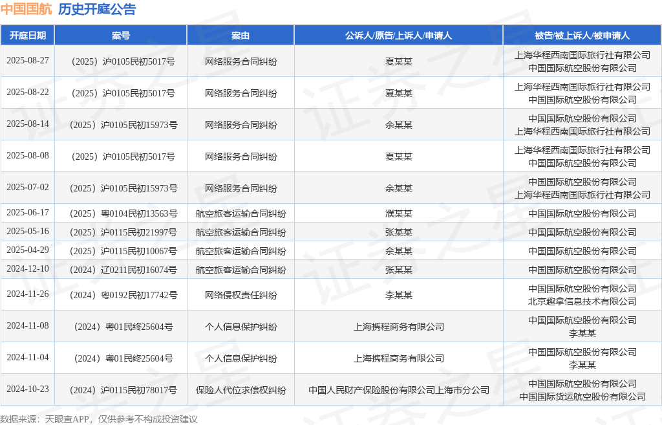Viewport: 662px width, 425px height.
Task: Click defendant 北京趣拿信息技术有限公司
Action: click(582, 301)
